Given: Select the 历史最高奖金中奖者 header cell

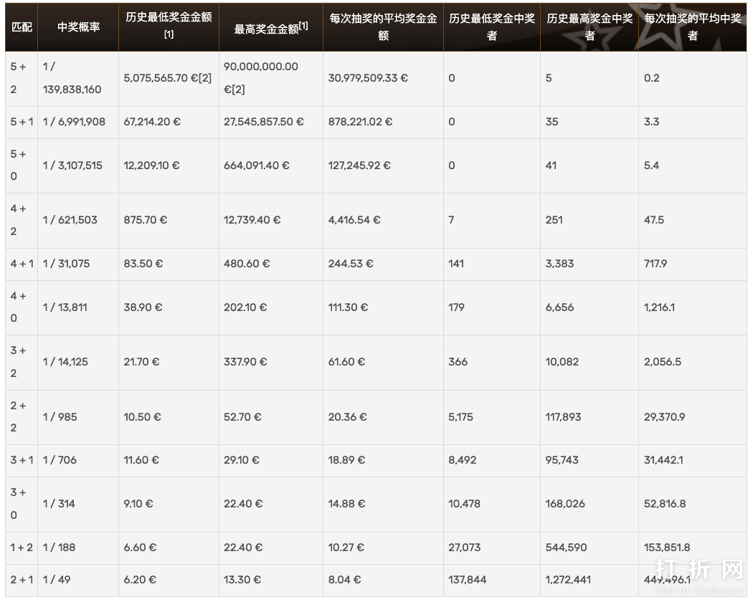Looking at the screenshot, I should point(589,27).
